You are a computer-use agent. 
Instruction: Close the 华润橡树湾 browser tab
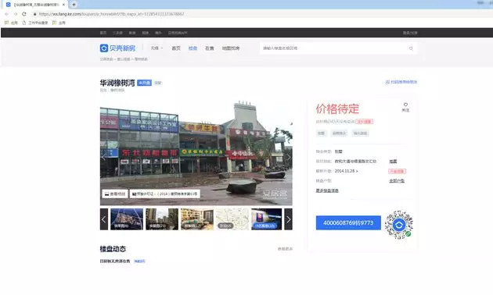63,5
